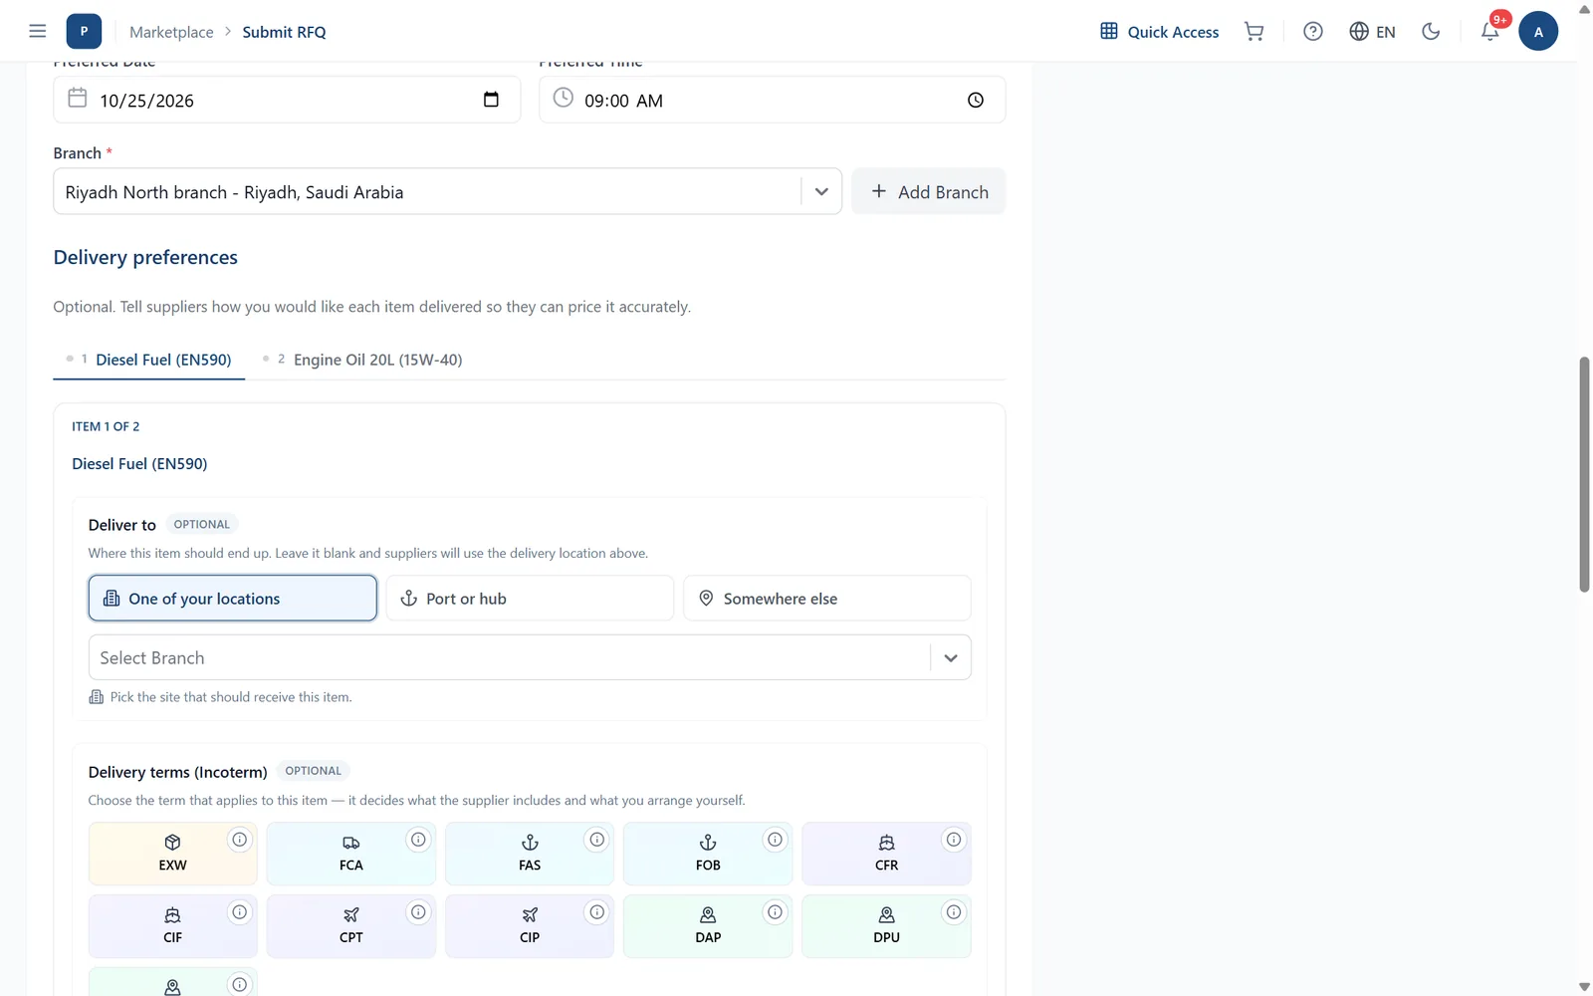Viewport: 1593px width, 996px height.
Task: Open the notifications bell
Action: click(1489, 31)
